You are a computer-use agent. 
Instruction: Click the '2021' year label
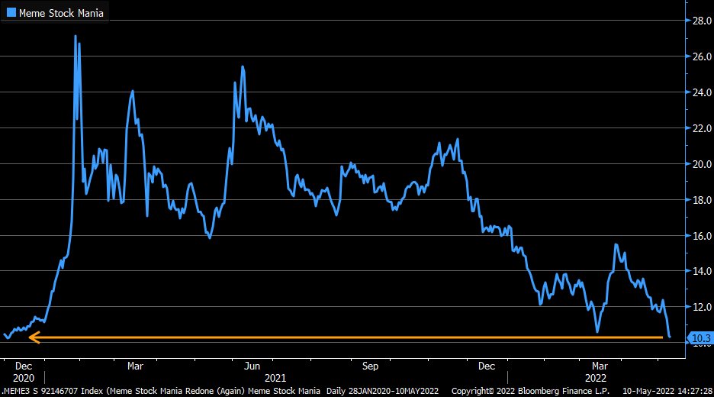(275, 378)
